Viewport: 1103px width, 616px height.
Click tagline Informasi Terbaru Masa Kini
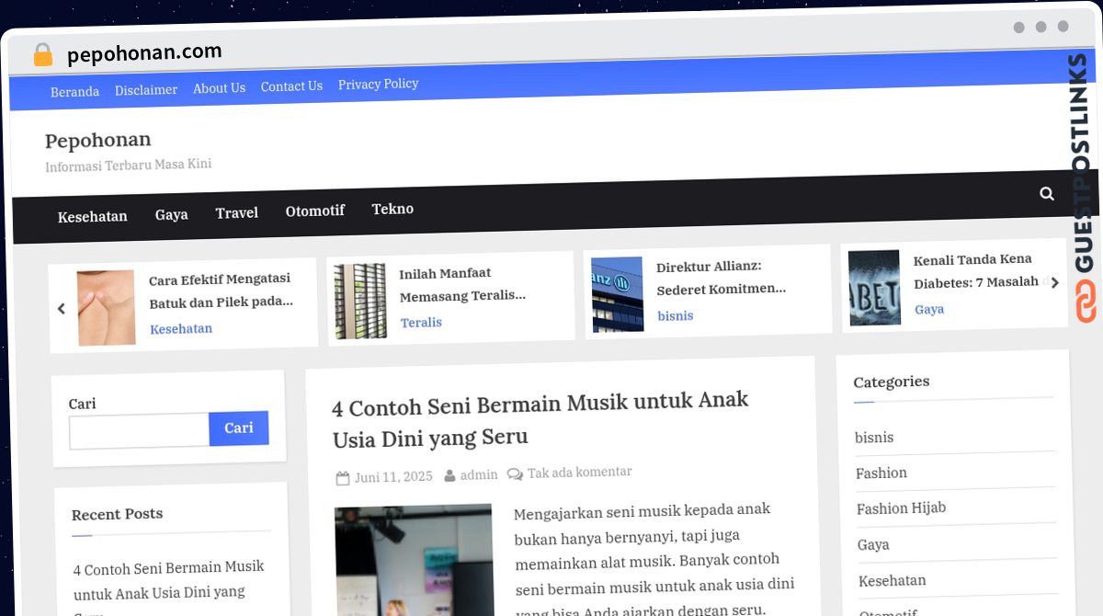click(x=129, y=165)
